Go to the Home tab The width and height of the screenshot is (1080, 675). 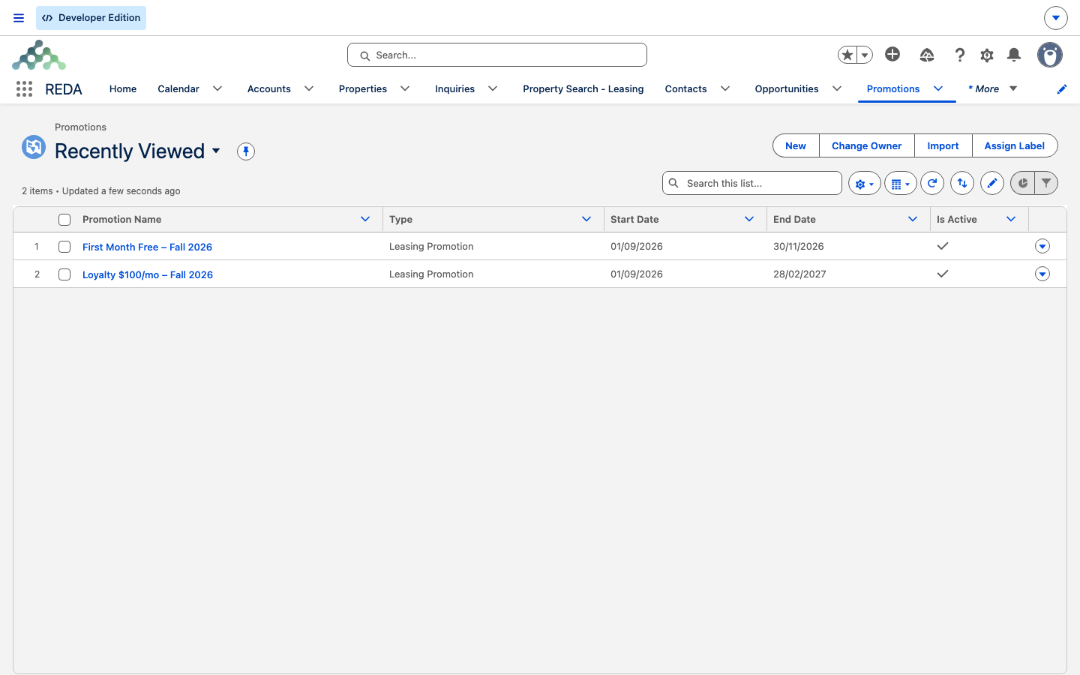(x=123, y=88)
